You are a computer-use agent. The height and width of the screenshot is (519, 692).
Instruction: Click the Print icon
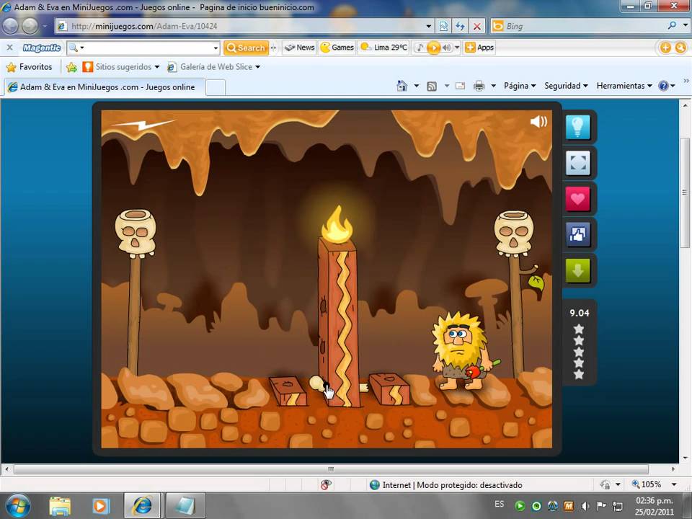479,86
